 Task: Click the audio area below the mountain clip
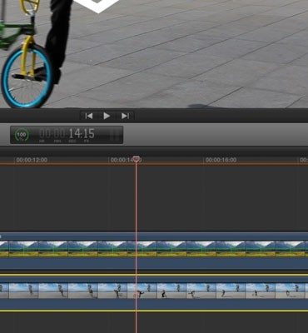(154, 263)
